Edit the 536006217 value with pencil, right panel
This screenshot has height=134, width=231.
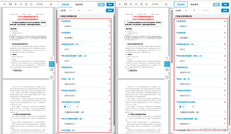[190, 124]
